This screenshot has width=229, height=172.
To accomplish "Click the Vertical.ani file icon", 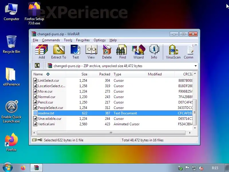I will (x=35, y=124).
